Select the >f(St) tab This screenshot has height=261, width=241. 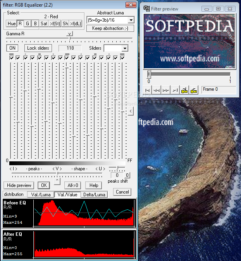pos(55,24)
